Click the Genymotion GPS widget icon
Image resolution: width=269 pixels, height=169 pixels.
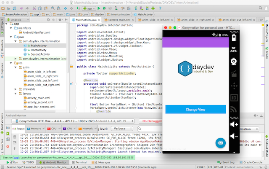[234, 50]
